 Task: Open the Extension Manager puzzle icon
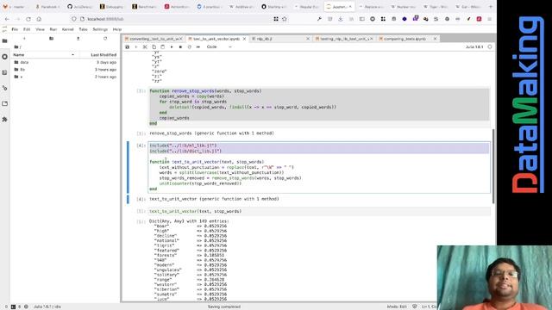4,120
